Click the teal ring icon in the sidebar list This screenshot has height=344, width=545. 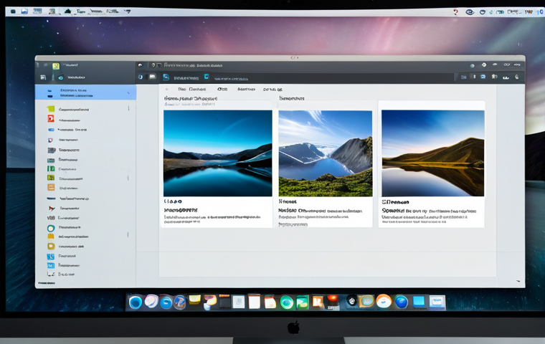(x=51, y=229)
